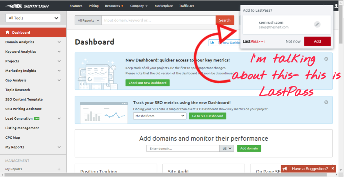Click the orange Search button
344x177 pixels.
[225, 20]
